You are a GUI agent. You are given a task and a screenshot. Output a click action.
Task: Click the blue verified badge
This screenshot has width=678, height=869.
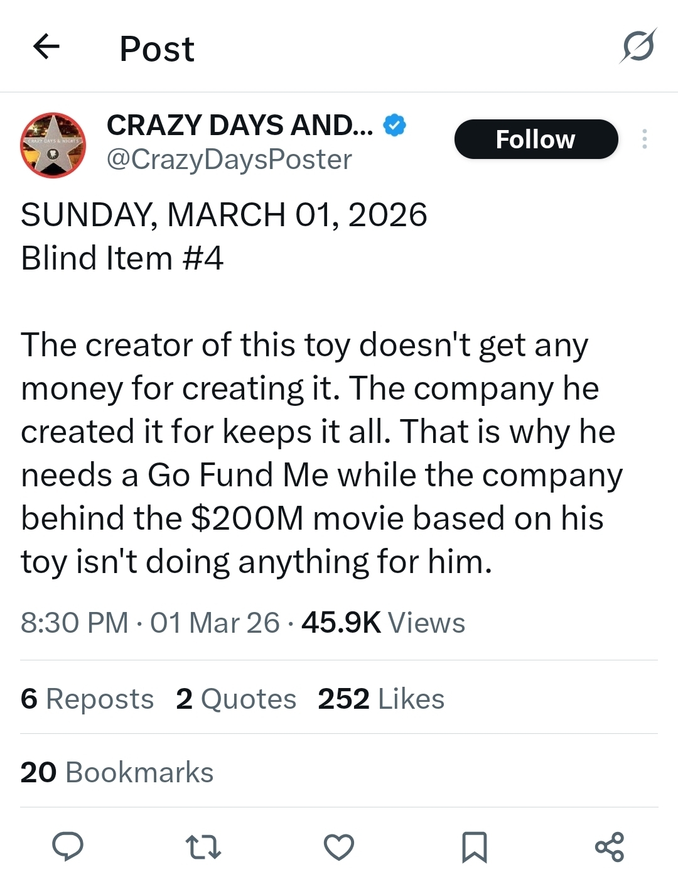tap(395, 125)
